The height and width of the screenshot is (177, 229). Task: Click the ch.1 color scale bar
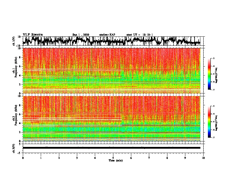pyautogui.click(x=209, y=74)
